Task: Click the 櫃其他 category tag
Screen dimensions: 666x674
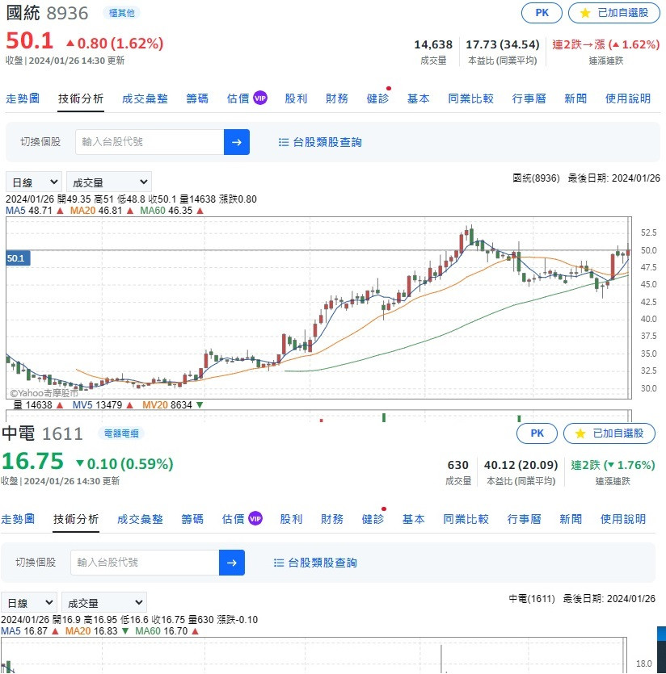Action: (121, 13)
